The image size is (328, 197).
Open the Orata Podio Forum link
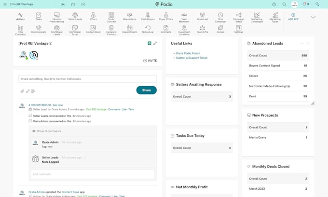188,53
